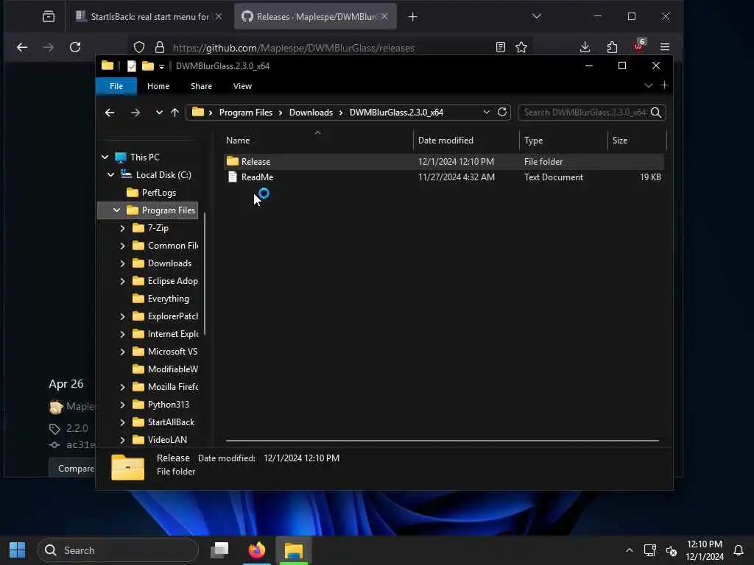Viewport: 754px width, 565px height.
Task: Click the github.com URL address field
Action: (293, 48)
